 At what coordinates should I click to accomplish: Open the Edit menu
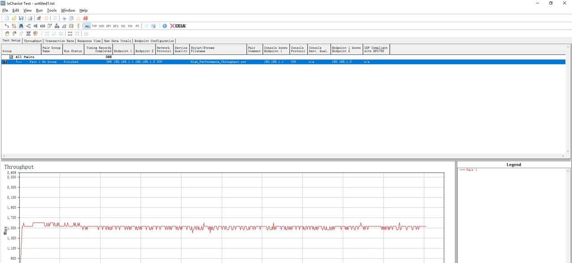(16, 10)
